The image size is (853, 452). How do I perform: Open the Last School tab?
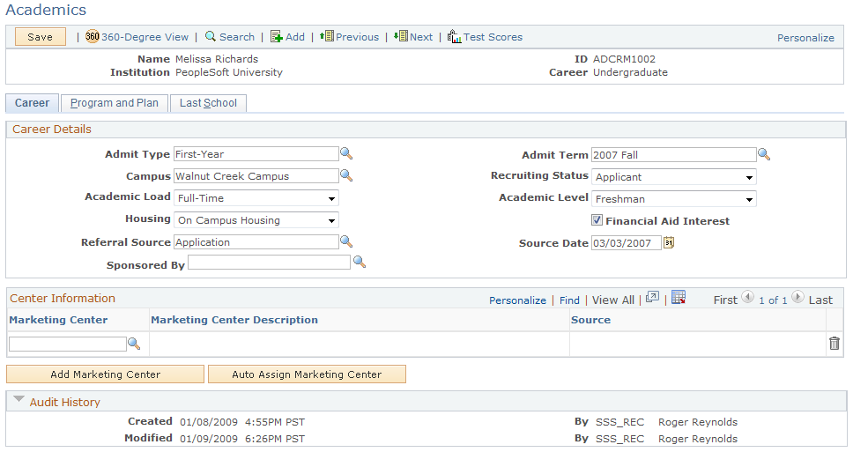208,103
